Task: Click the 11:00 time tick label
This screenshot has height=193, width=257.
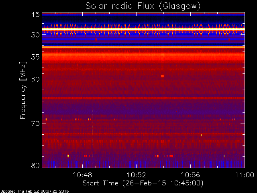Action: pos(245,175)
